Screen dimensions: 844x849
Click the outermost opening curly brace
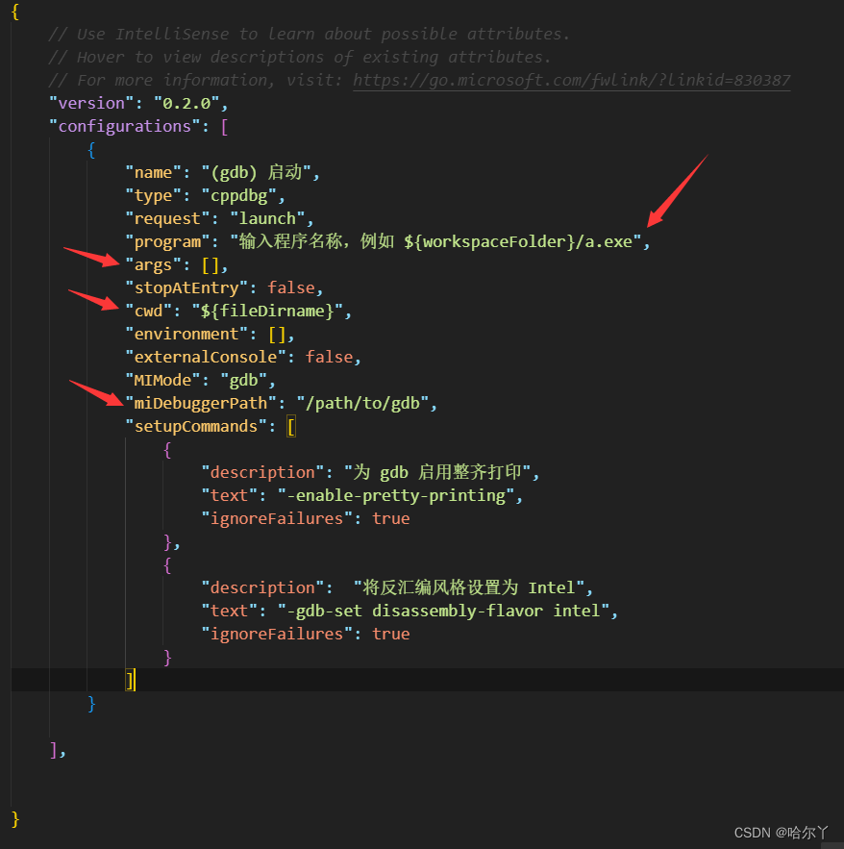coord(15,12)
